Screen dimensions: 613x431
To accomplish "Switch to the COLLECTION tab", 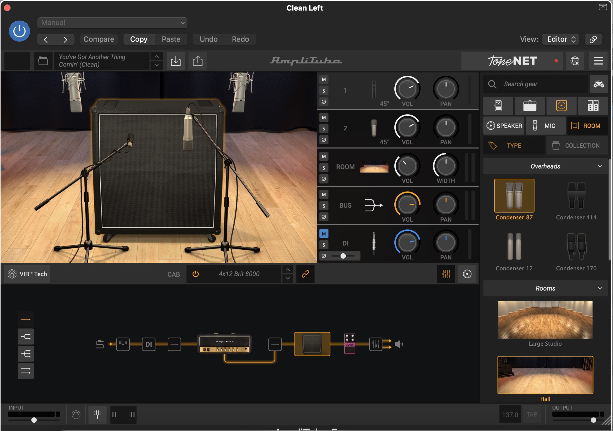I will point(577,145).
